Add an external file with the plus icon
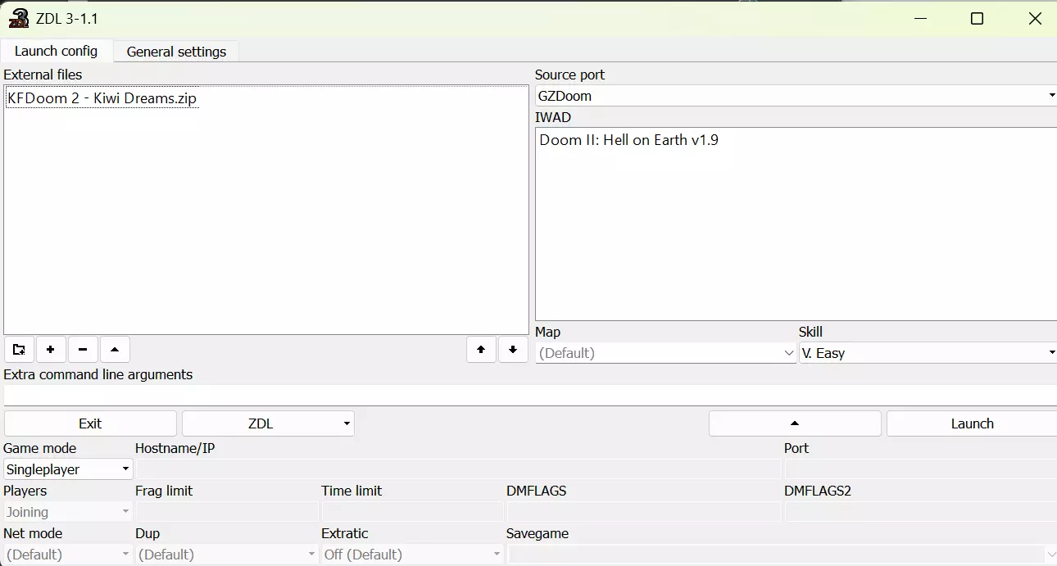1057x566 pixels. [50, 350]
